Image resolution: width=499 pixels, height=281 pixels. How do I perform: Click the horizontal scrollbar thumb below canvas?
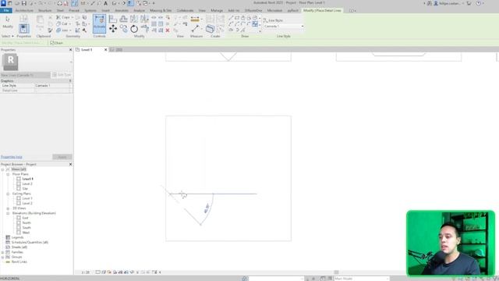[x=336, y=272]
